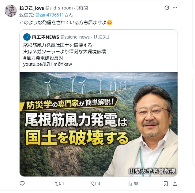This screenshot has width=195, height=193.
Task: Click the @saiene_news handle
Action: click(75, 37)
